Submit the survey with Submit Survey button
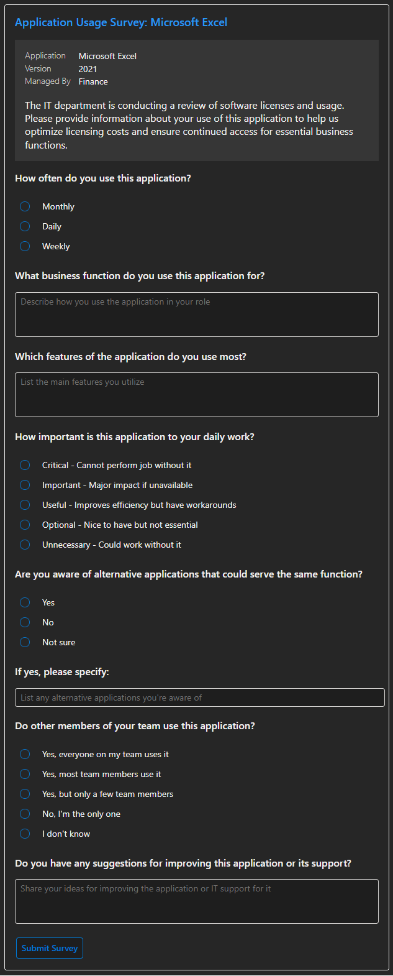Viewport: 393px width, 976px height. tap(50, 948)
